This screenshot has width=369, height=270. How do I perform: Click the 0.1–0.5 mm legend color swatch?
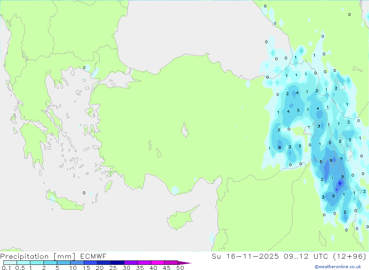click(x=10, y=263)
